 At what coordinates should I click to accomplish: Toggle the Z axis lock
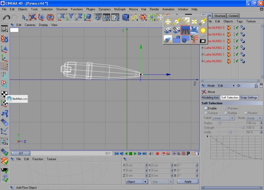[x=78, y=17]
